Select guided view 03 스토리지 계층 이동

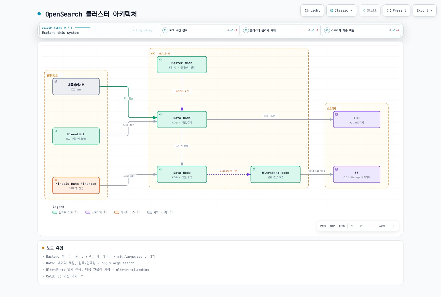(361, 30)
